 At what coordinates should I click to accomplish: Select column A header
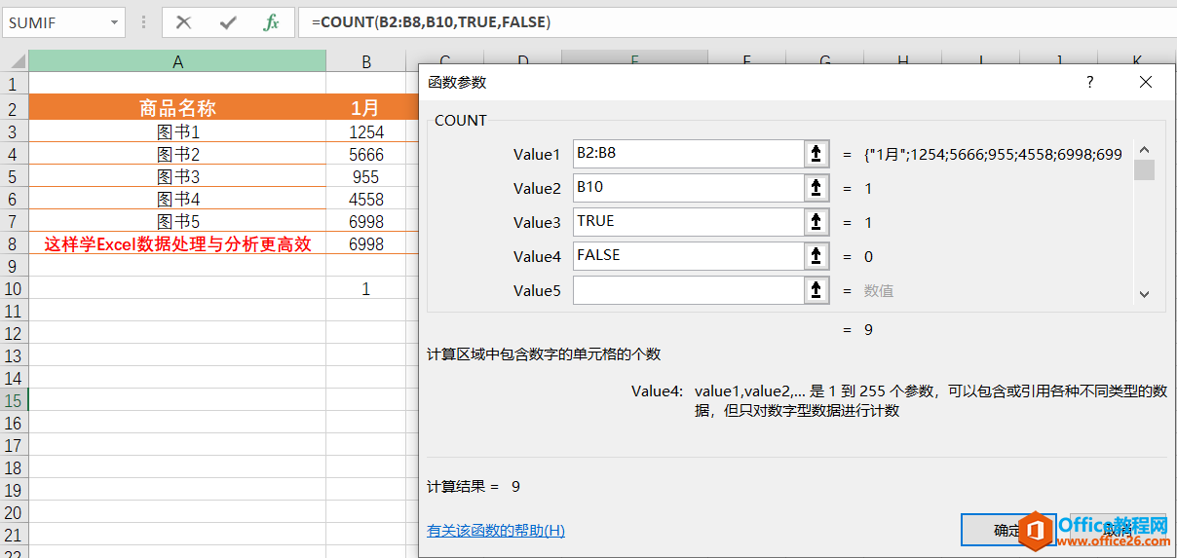pos(177,62)
